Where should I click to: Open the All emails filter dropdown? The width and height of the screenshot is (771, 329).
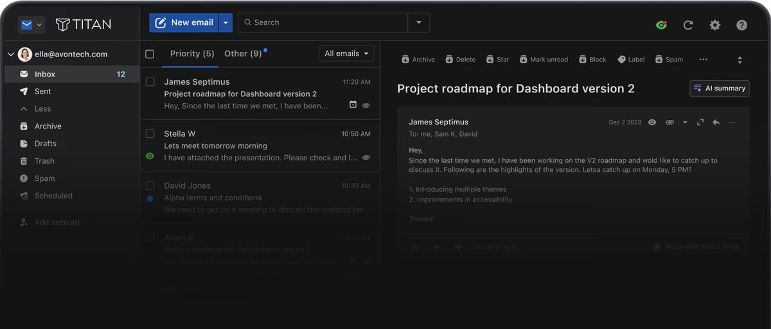click(x=347, y=53)
